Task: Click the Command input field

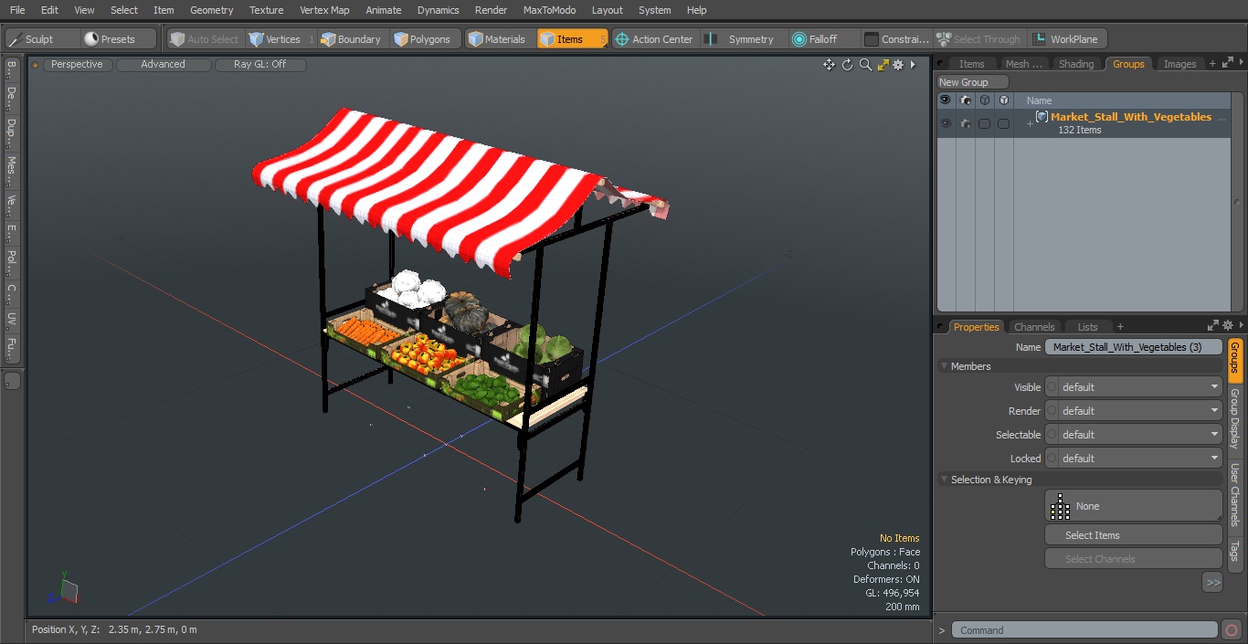Action: 1084,630
